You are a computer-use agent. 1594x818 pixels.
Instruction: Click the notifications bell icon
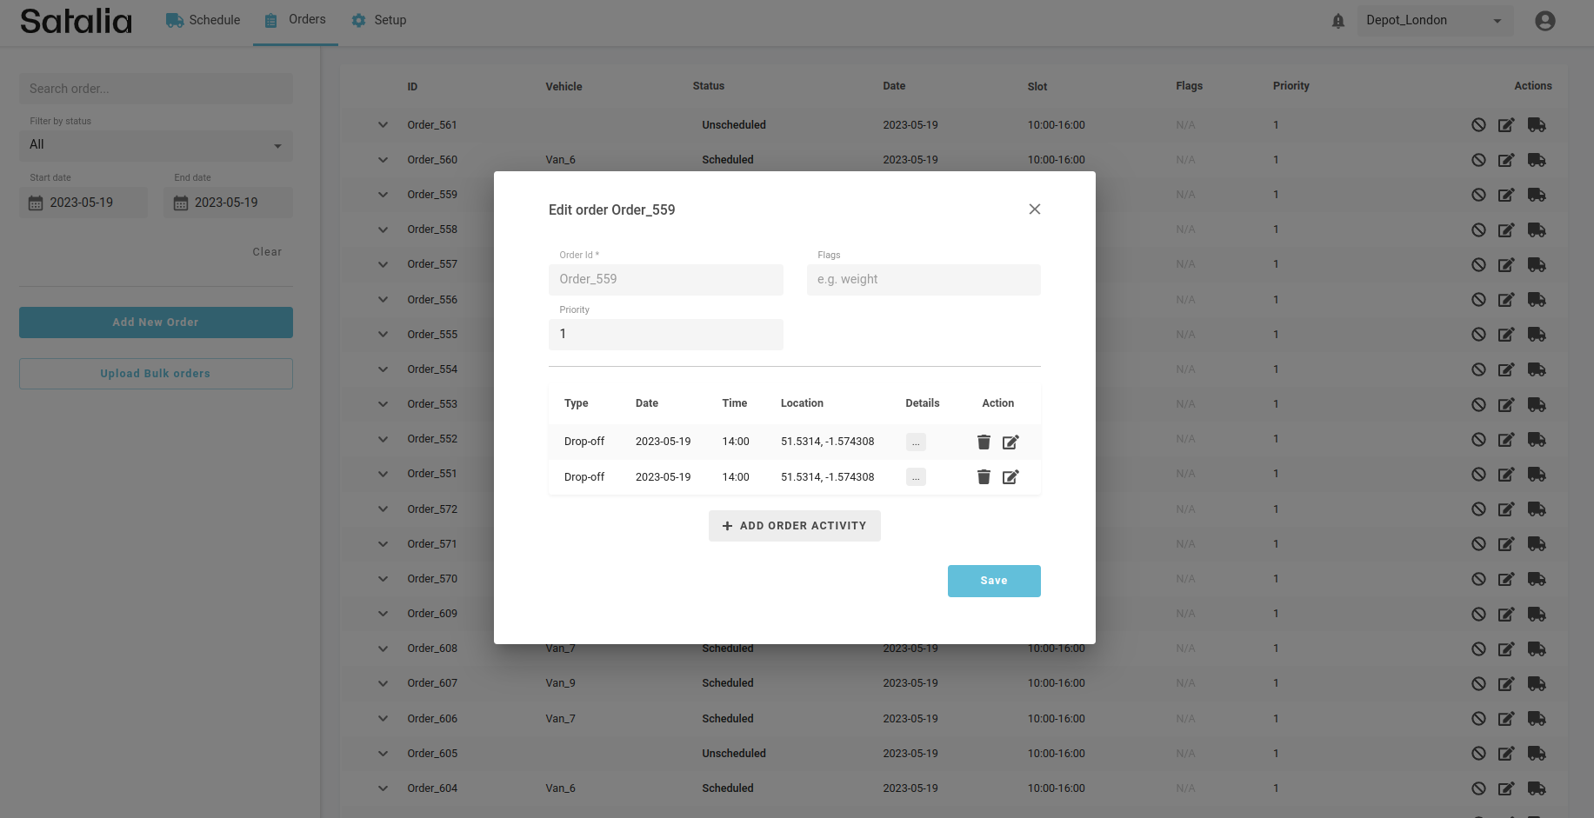pos(1338,21)
